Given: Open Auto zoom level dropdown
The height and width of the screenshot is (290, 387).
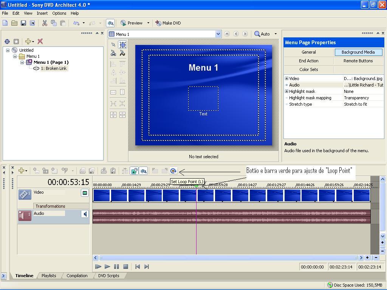Looking at the screenshot, I should pyautogui.click(x=276, y=34).
